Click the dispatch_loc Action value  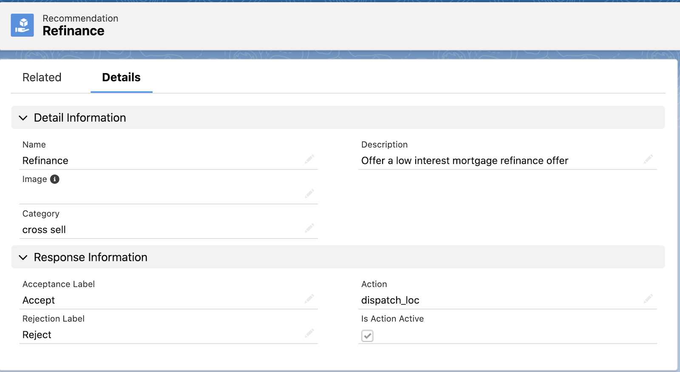point(390,300)
